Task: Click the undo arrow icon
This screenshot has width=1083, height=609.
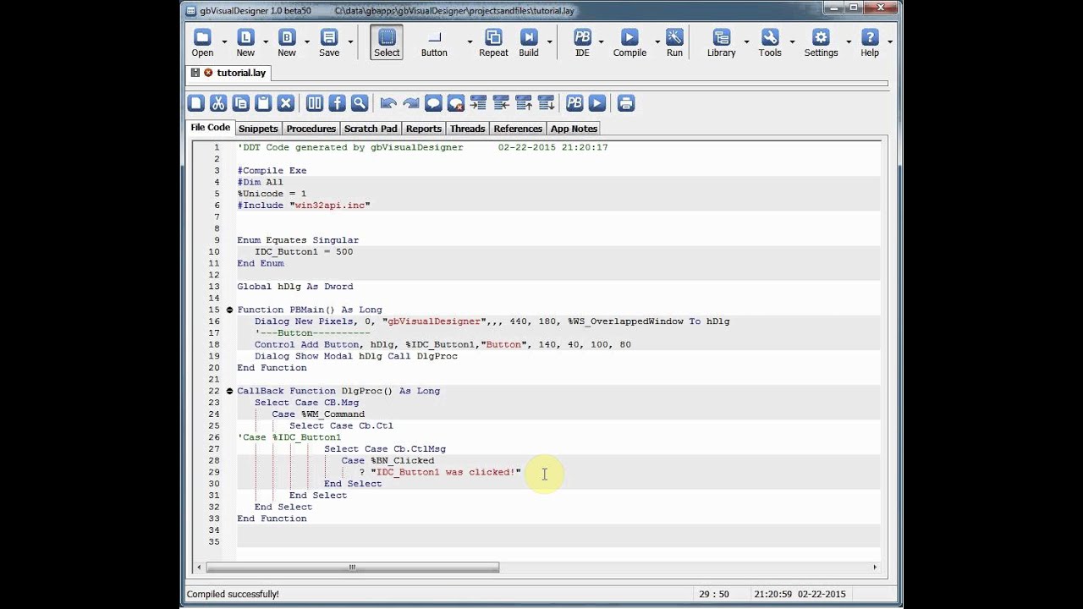Action: (x=388, y=103)
